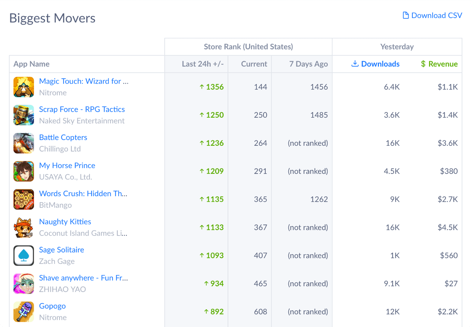Click publisher Naked Sky Entertainment

click(82, 121)
